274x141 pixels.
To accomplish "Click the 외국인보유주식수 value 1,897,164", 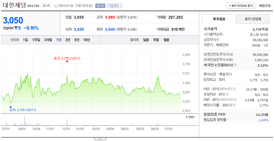I will (x=262, y=60).
